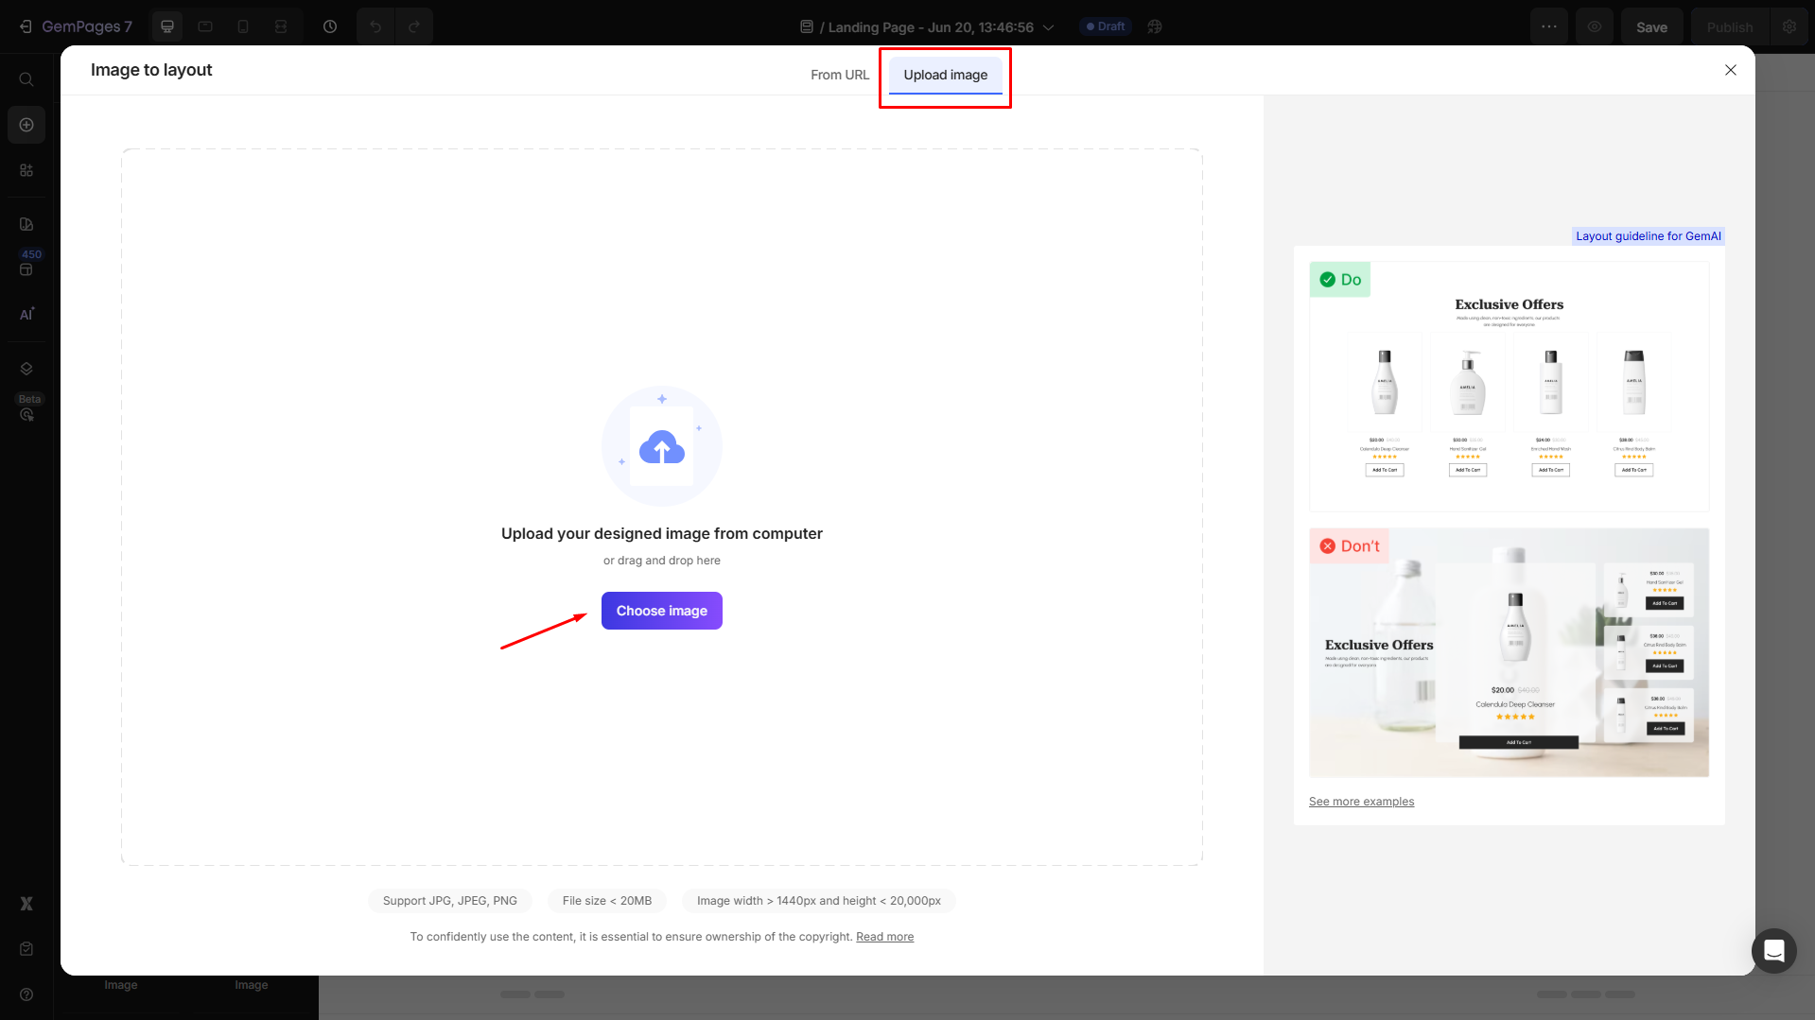Click the Choose image button
This screenshot has height=1020, width=1815.
[661, 611]
